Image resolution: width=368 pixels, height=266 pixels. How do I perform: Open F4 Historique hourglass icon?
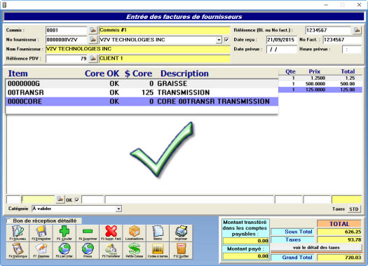pyautogui.click(x=18, y=251)
